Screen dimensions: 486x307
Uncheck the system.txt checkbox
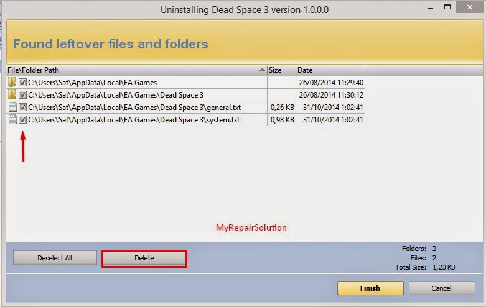click(22, 120)
